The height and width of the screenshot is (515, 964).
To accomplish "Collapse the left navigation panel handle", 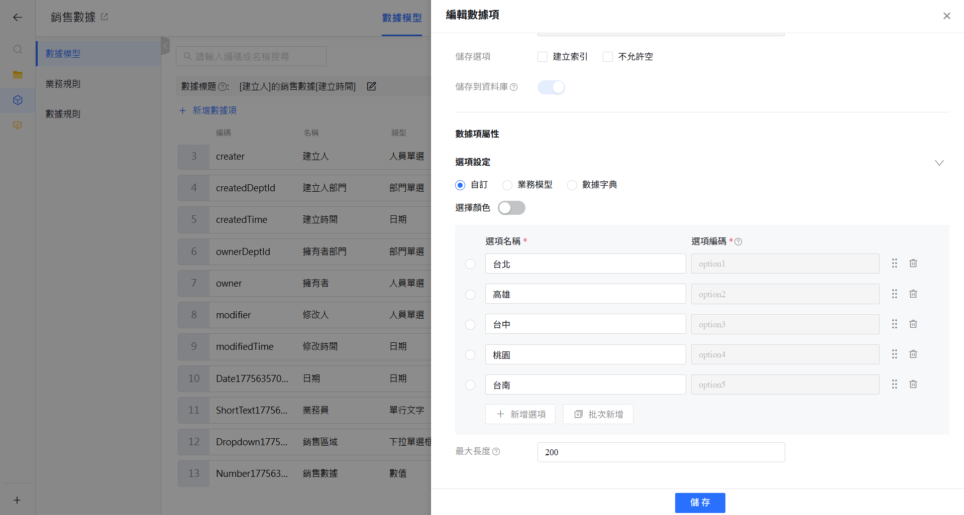I will (x=165, y=46).
